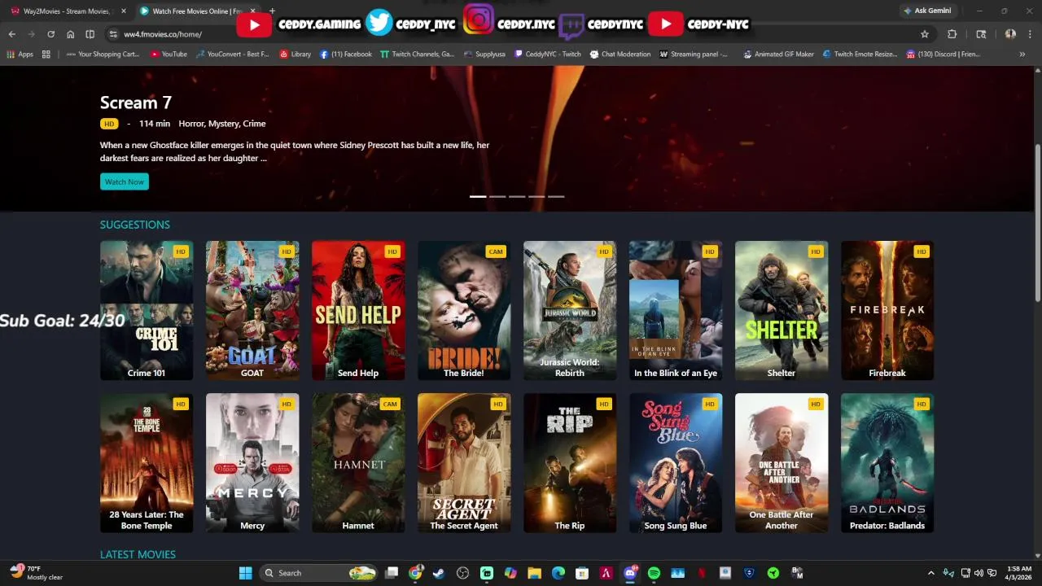Viewport: 1042px width, 586px height.
Task: Open the Your Shopping Cart bookmark
Action: 103,55
